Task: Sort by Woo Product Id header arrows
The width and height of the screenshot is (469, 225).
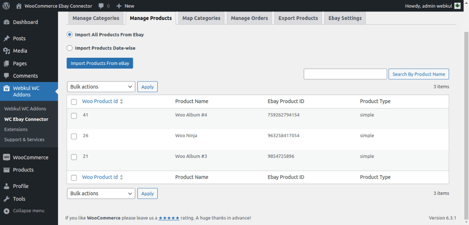Action: point(121,101)
